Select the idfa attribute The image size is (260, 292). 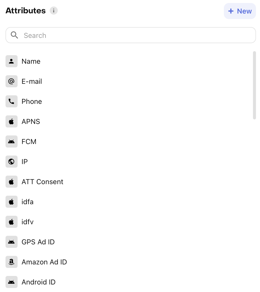tap(28, 202)
